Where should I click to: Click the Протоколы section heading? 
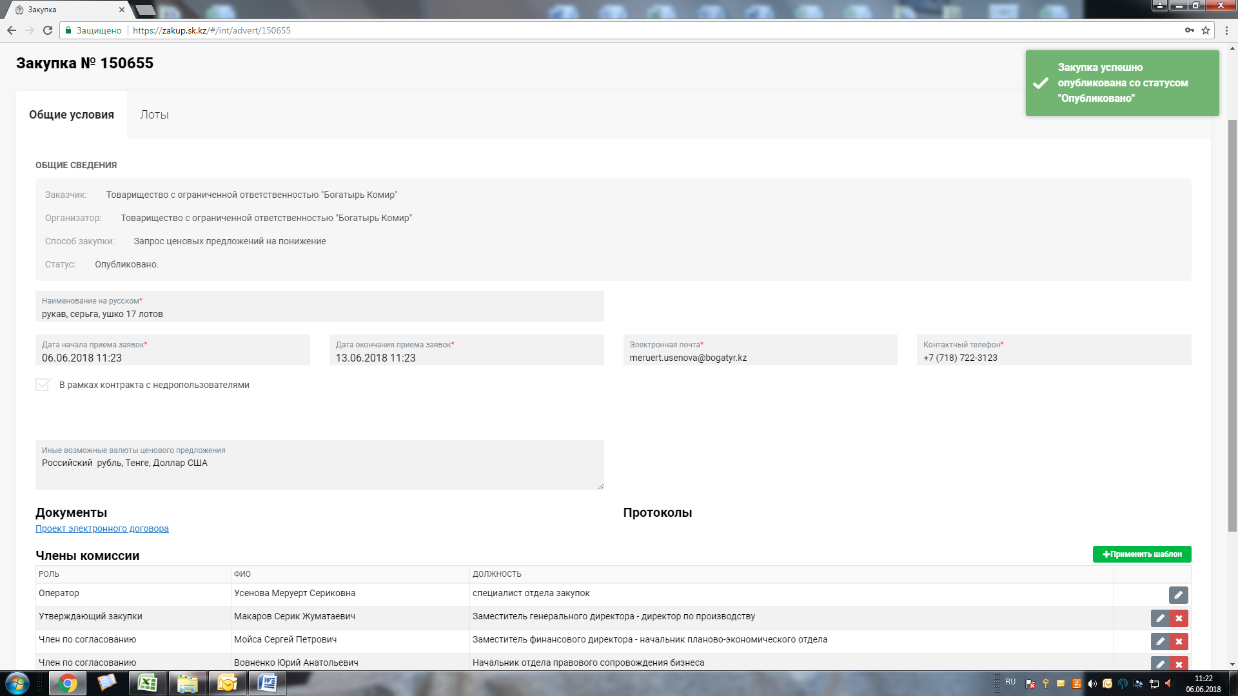click(658, 513)
